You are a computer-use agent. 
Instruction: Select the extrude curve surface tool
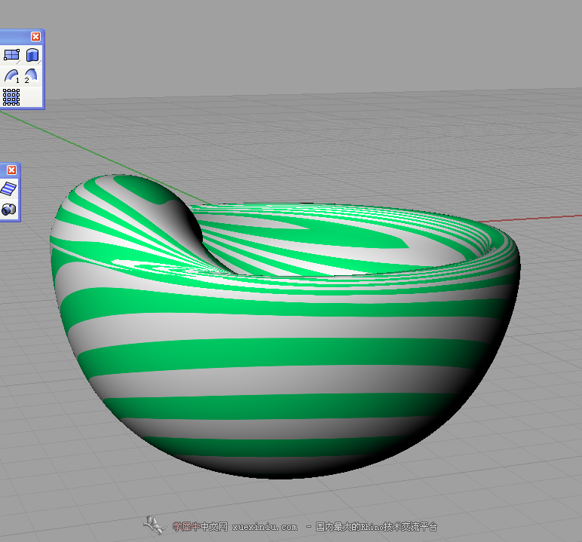(x=32, y=55)
